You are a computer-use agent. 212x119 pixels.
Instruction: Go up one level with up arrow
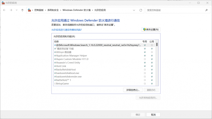[x=22, y=10]
